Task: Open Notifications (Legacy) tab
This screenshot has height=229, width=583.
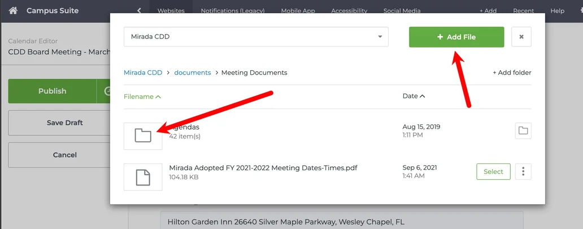Action: [234, 11]
